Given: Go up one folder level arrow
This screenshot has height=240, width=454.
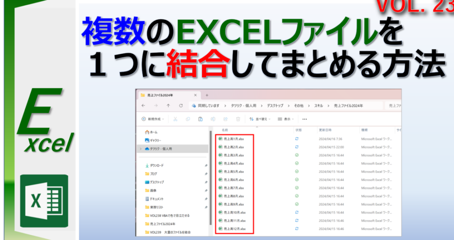Looking at the screenshot, I should 168,106.
